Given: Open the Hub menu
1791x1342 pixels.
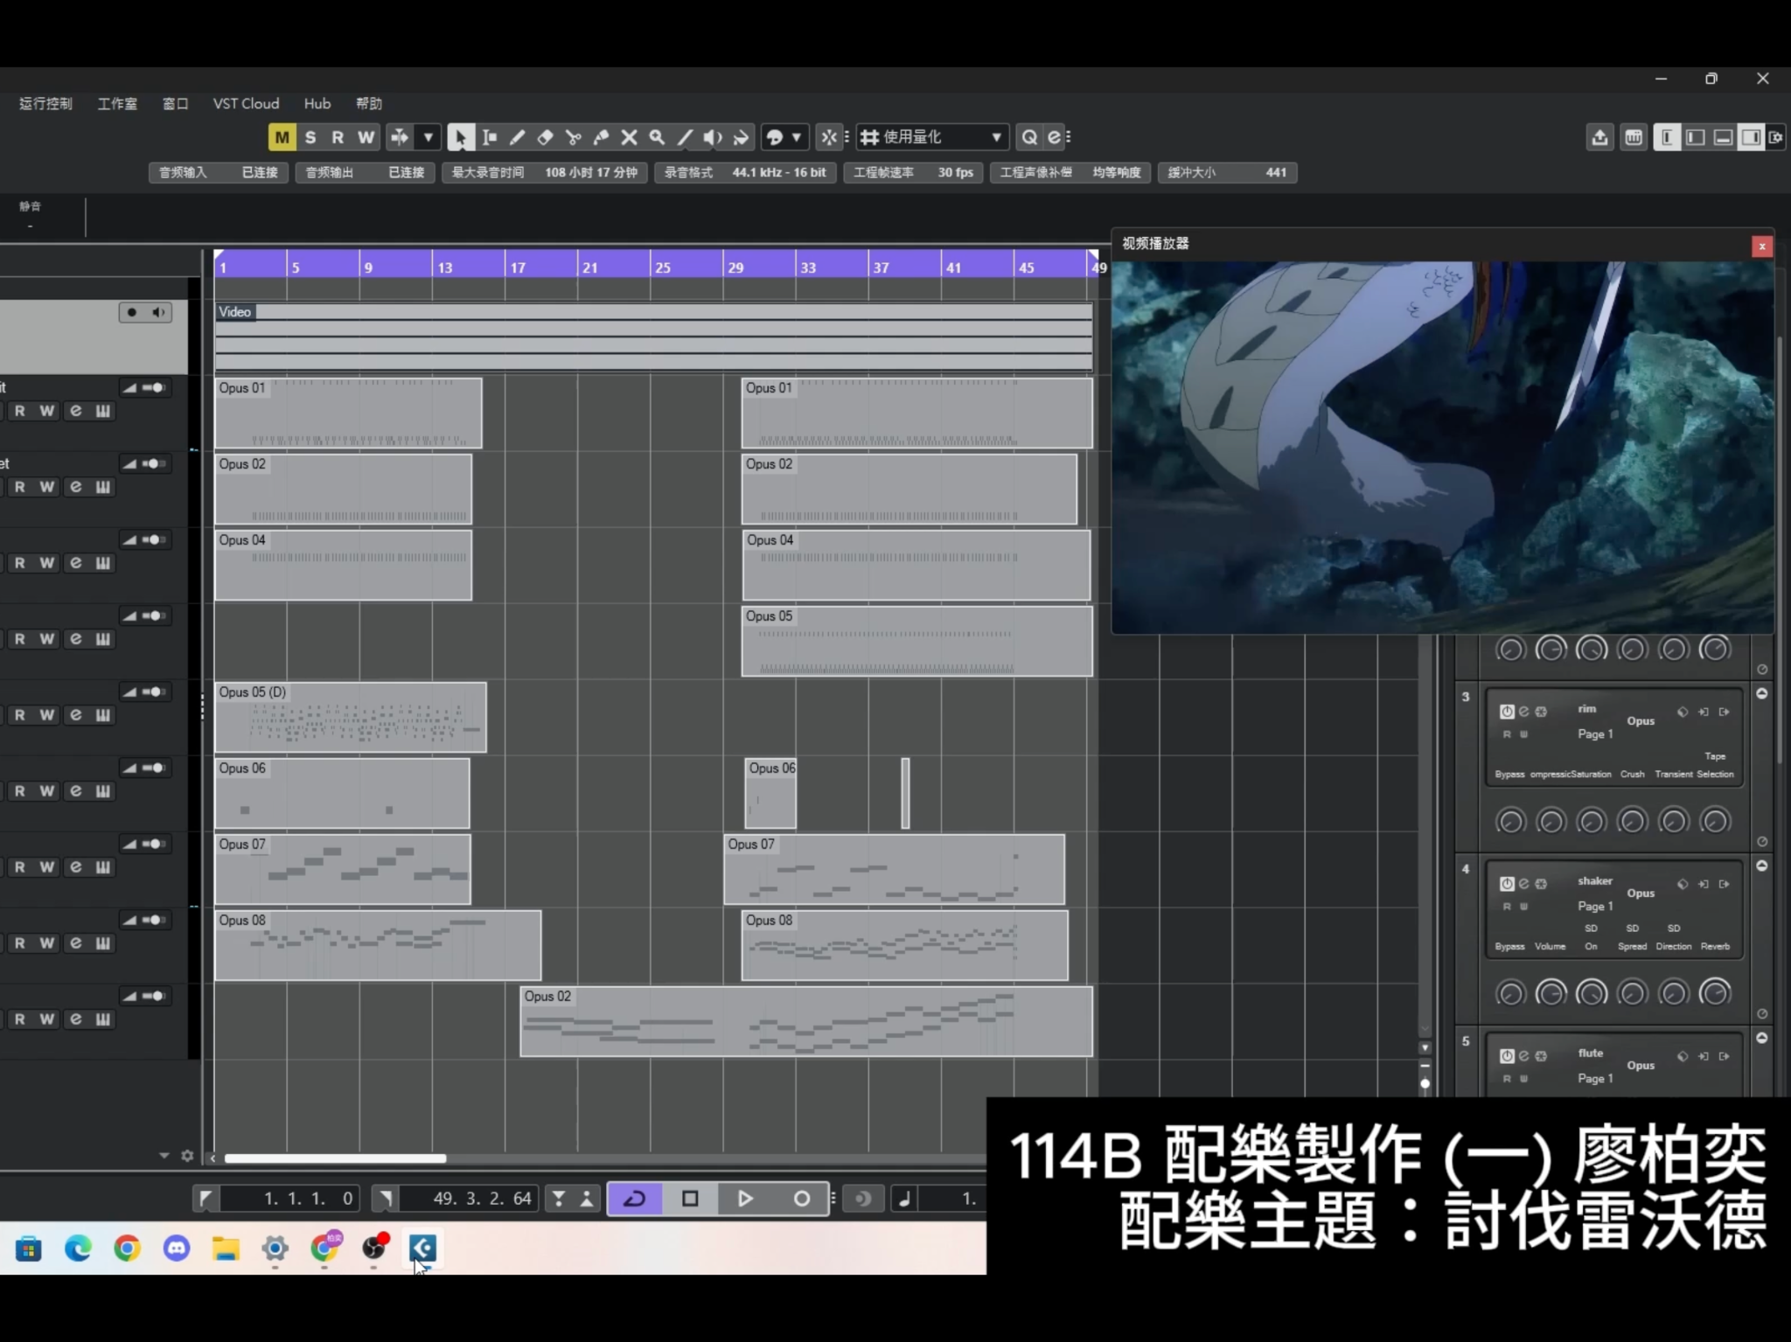Looking at the screenshot, I should [x=317, y=103].
